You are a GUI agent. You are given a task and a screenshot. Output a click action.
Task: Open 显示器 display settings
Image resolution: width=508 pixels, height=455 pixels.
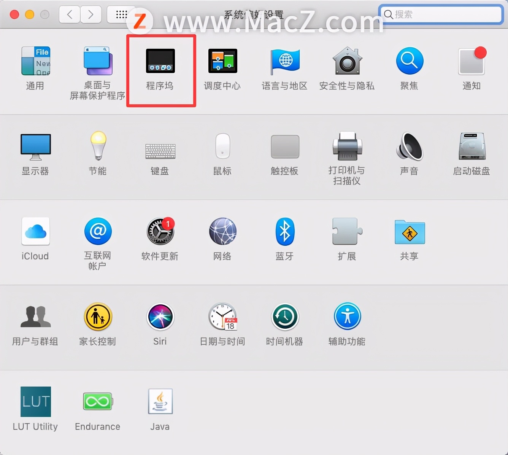35,154
